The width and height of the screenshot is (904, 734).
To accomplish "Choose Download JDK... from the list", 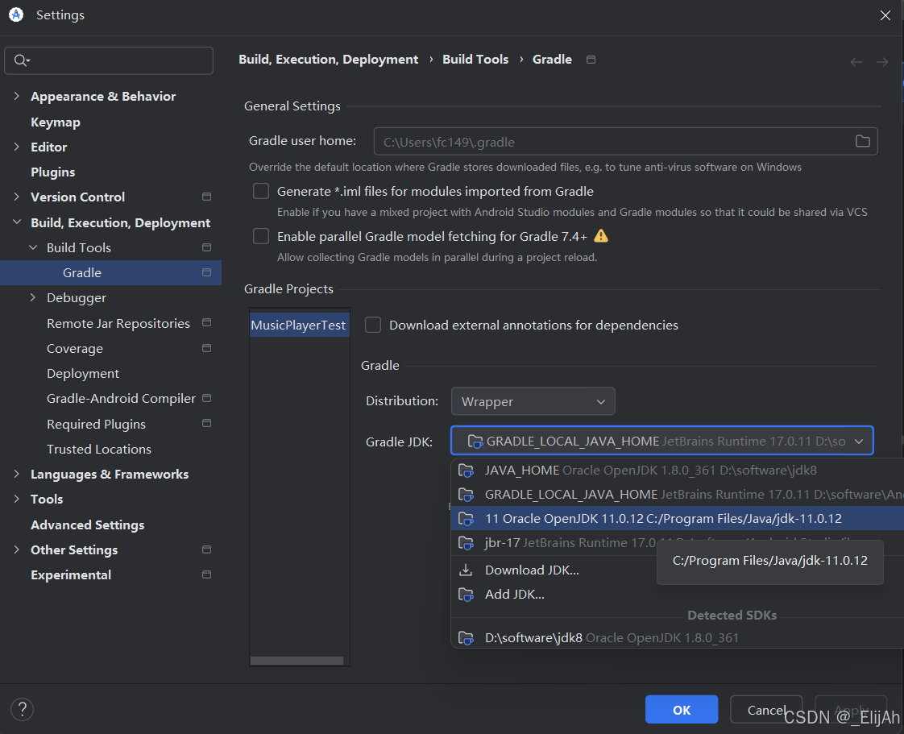I will pyautogui.click(x=532, y=570).
